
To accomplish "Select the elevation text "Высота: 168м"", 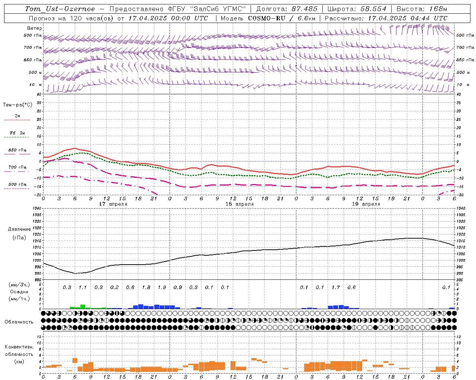I will (x=422, y=9).
